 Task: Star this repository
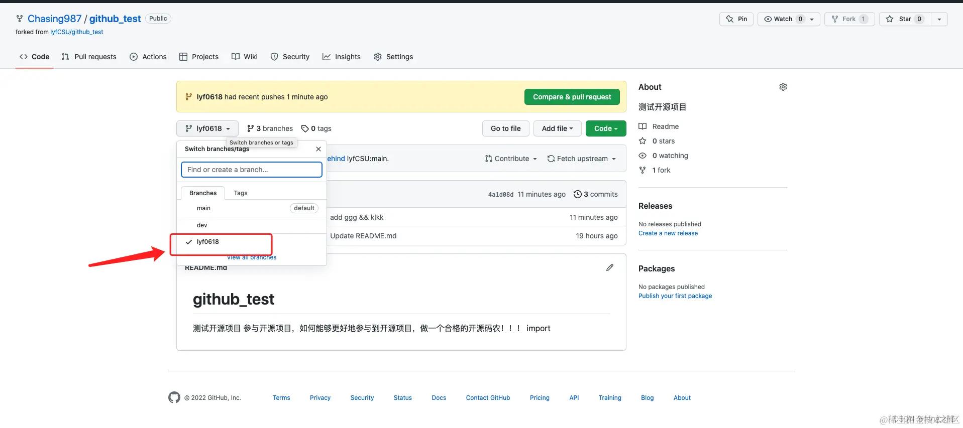point(905,19)
